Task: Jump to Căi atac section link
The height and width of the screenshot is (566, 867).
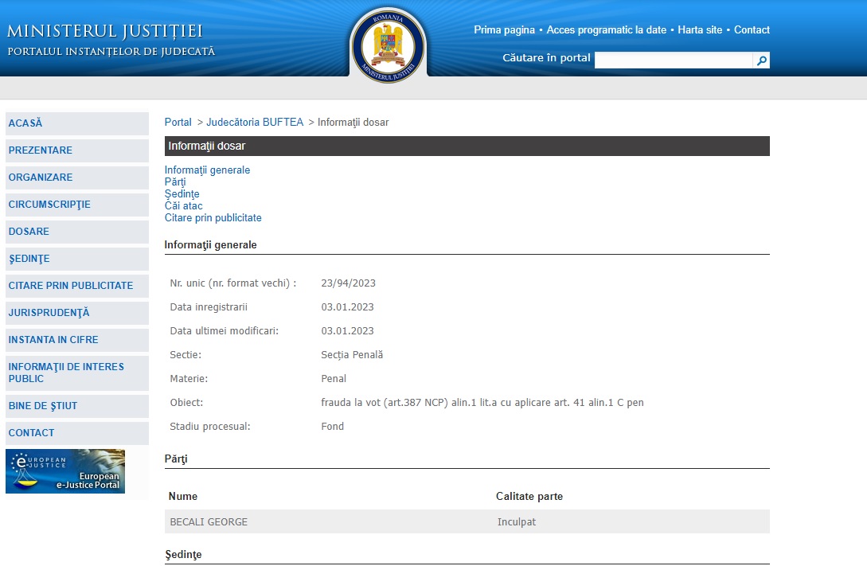Action: [x=184, y=205]
